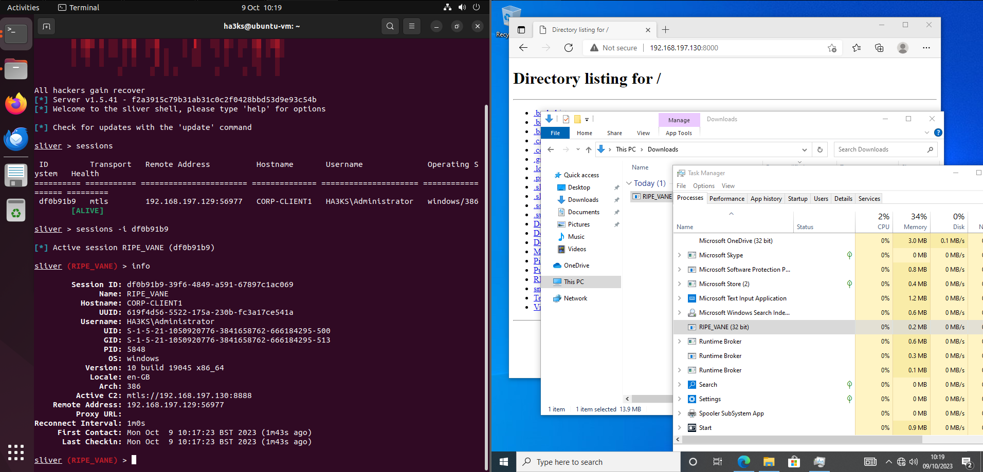983x472 pixels.
Task: Open the Terminal app in Ubuntu dock
Action: (x=16, y=34)
